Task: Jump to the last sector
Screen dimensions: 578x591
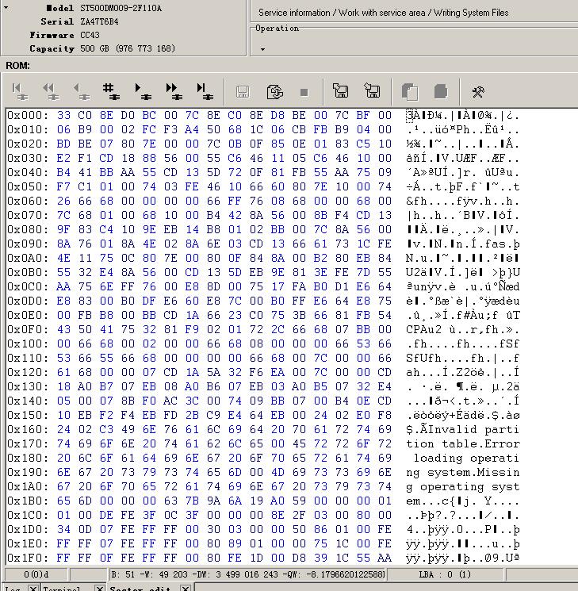Action: tap(205, 92)
